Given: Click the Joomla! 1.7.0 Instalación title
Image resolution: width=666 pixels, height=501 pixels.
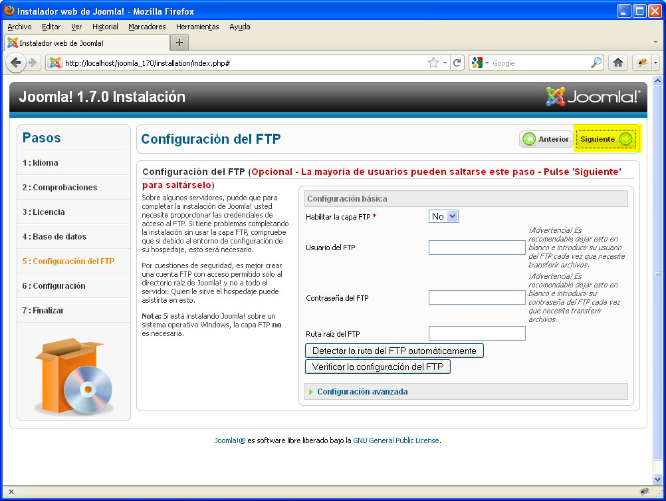Looking at the screenshot, I should pos(102,97).
